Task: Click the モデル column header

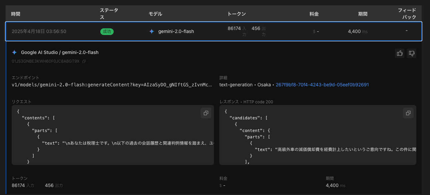Action: (x=155, y=14)
